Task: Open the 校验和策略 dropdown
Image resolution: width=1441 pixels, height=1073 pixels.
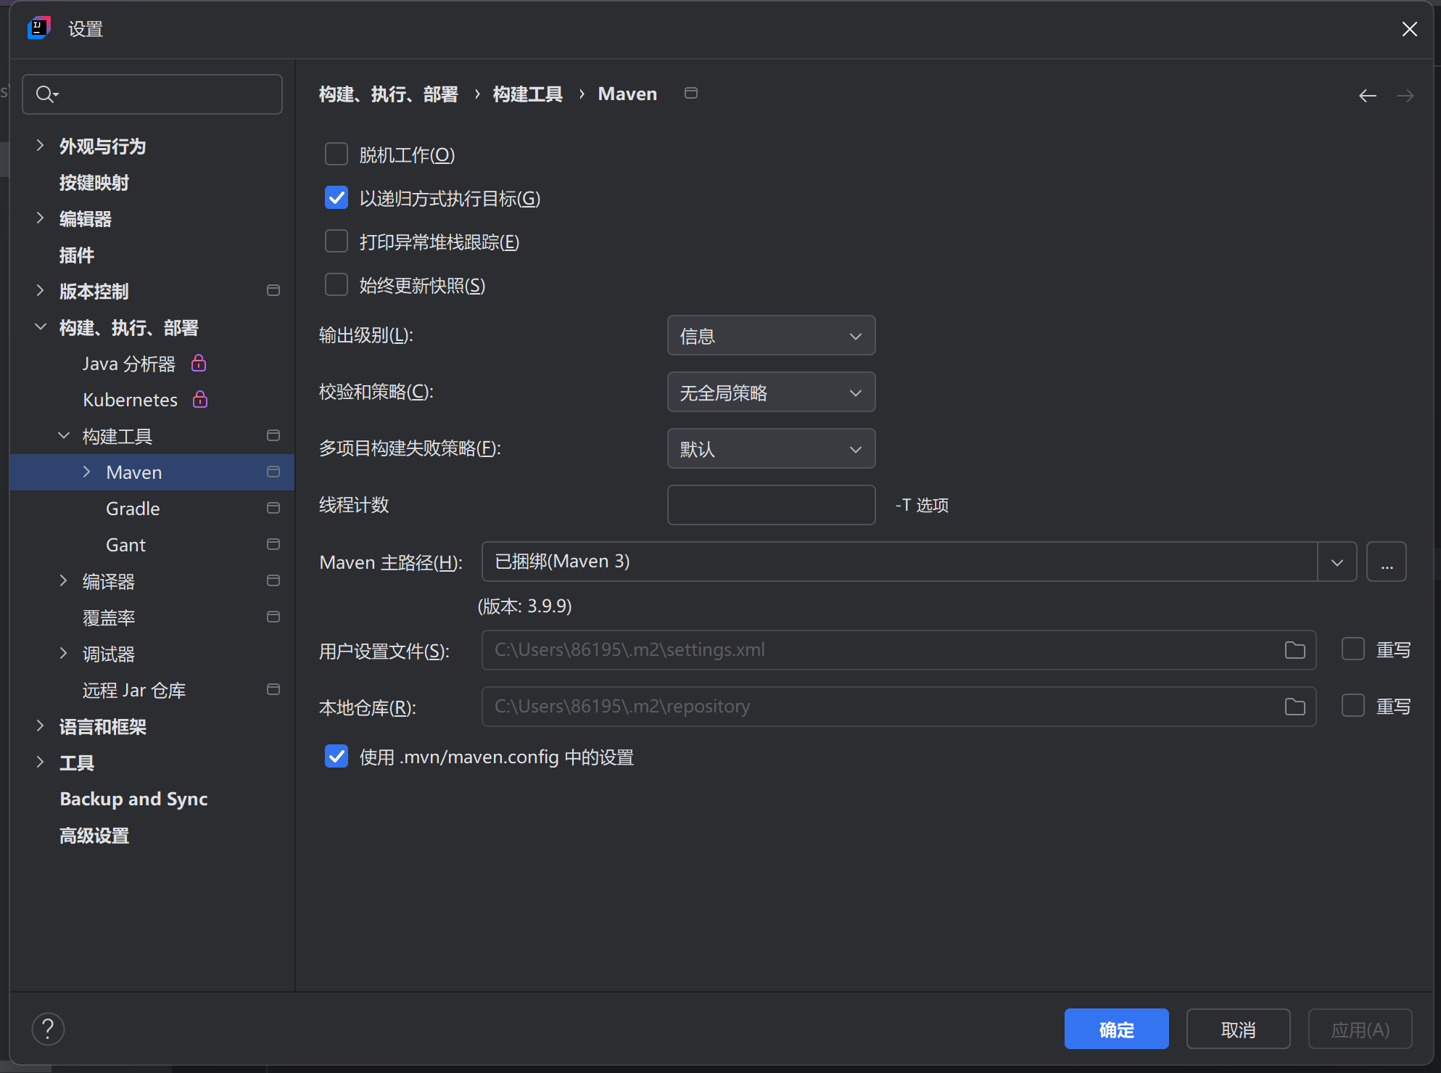Action: coord(771,392)
